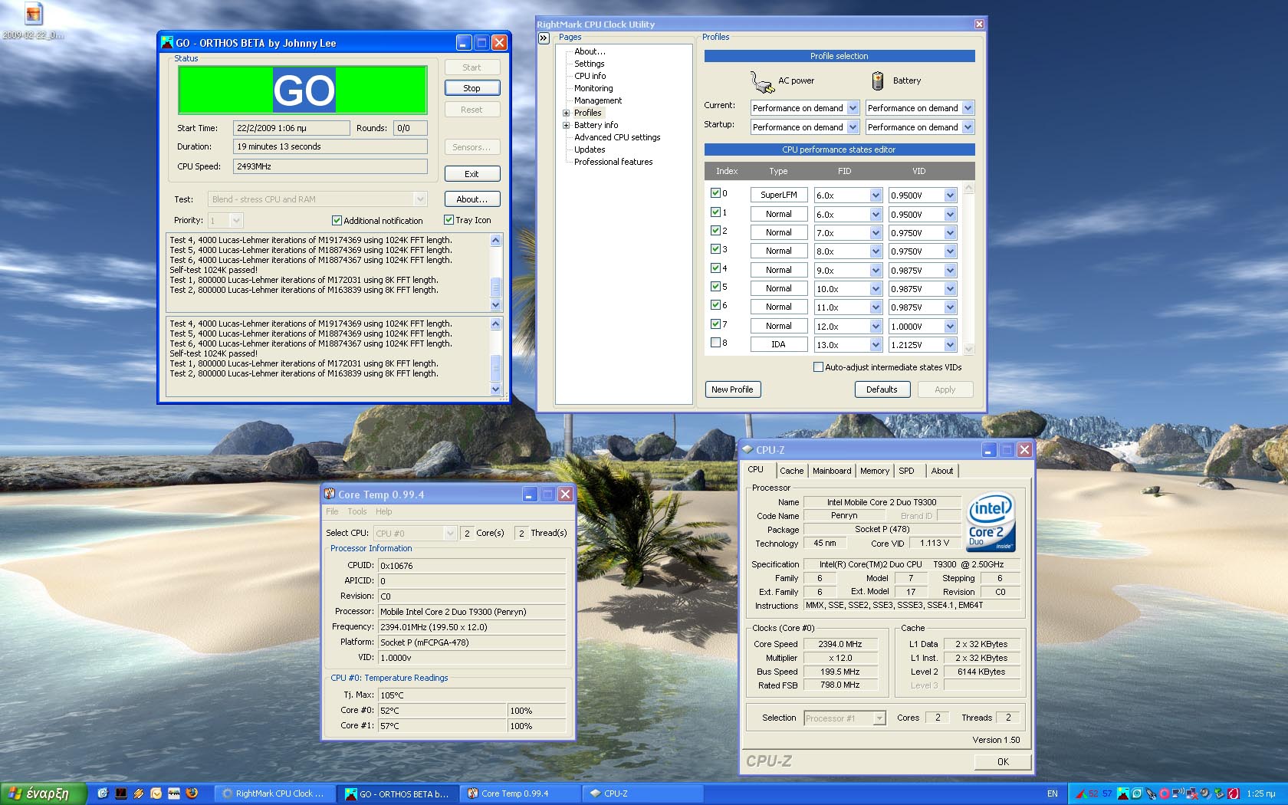Toggle the Tray Icon checkbox in ORTHOS
The image size is (1288, 805).
[449, 220]
